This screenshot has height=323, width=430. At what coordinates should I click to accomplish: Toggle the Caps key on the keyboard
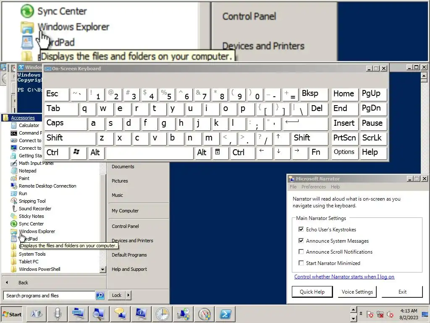click(x=66, y=123)
